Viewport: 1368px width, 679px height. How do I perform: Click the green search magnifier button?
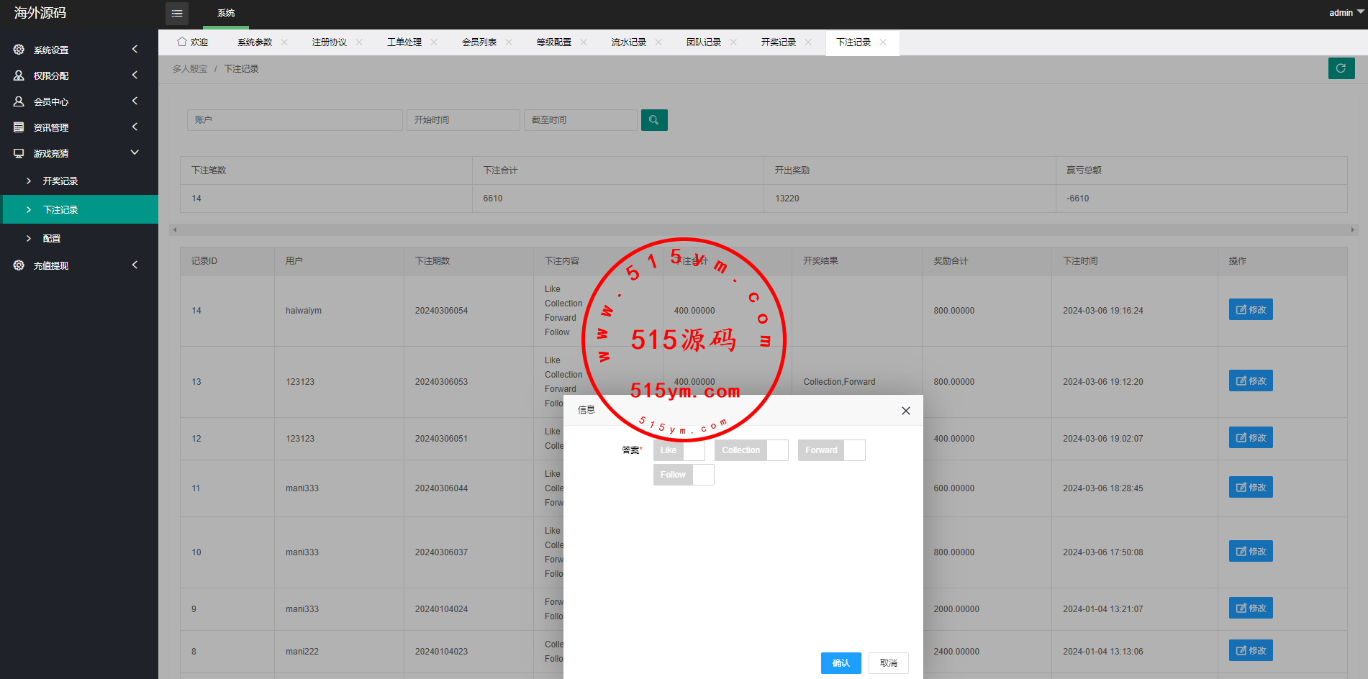coord(653,120)
